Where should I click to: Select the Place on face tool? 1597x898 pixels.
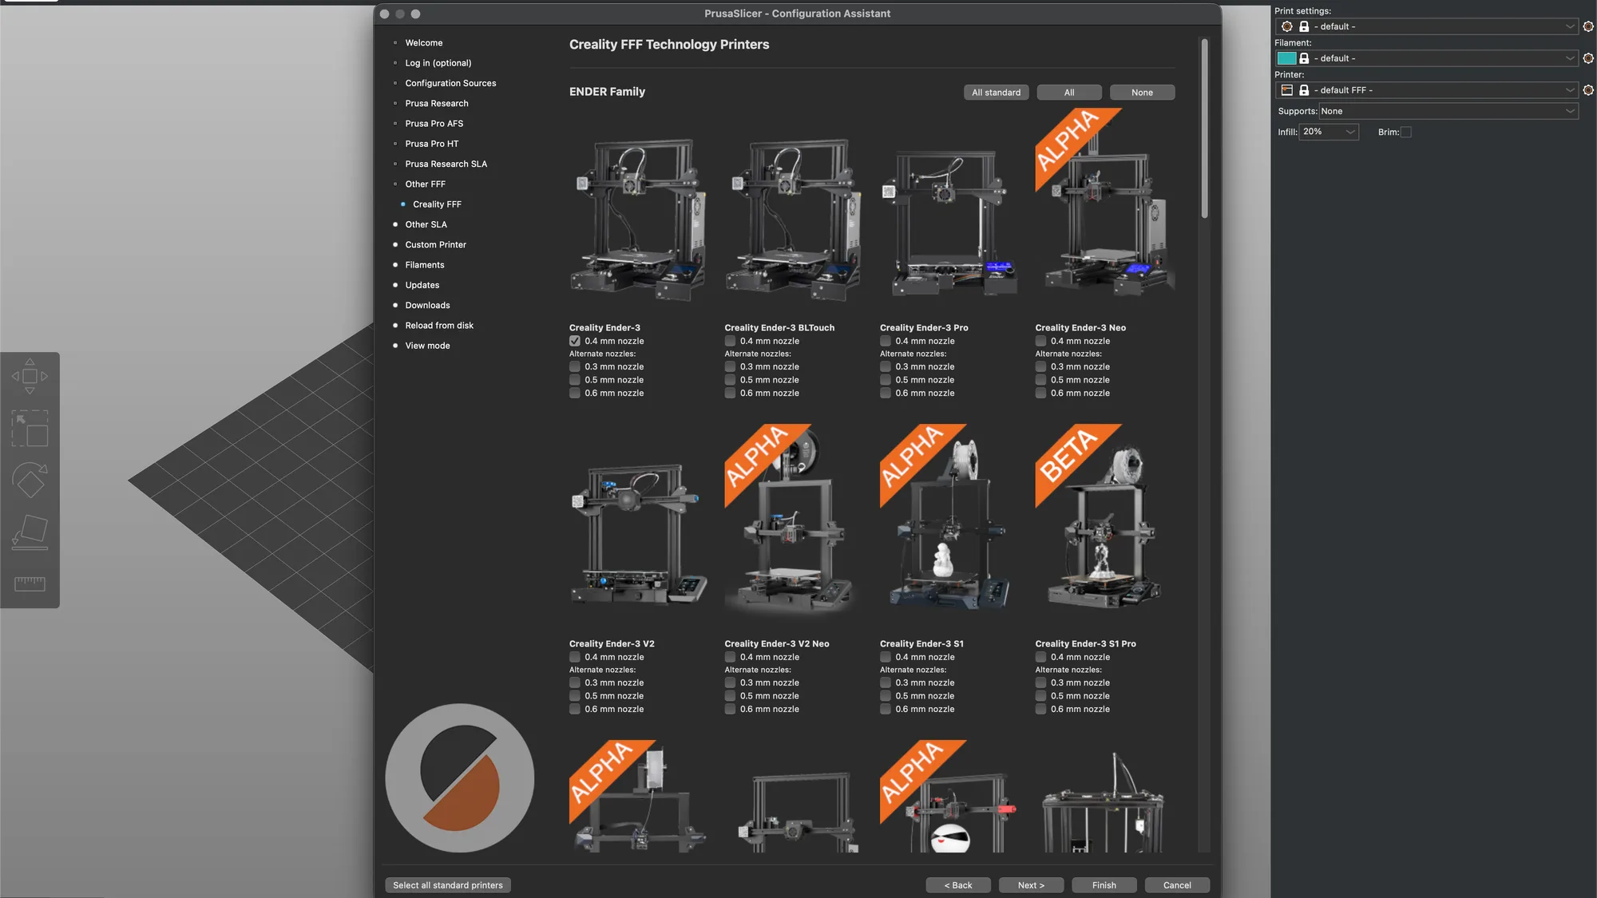pos(30,532)
